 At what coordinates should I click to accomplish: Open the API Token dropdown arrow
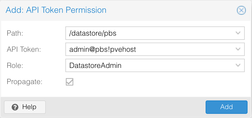pyautogui.click(x=238, y=49)
